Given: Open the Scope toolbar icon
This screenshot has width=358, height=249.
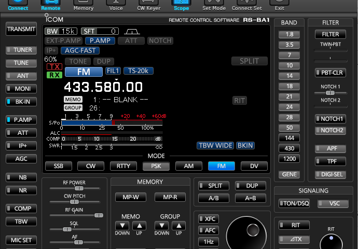Looking at the screenshot, I should coord(181,5).
